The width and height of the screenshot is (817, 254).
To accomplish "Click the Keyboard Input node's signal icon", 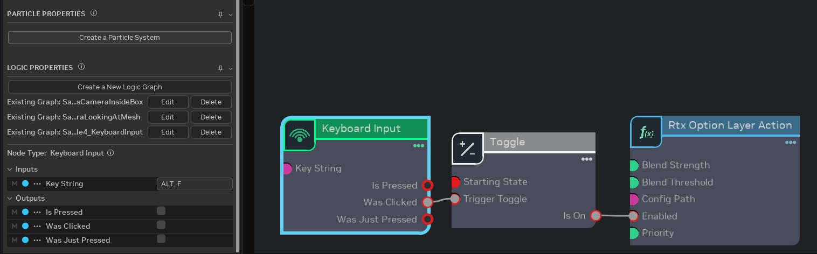I will pos(300,135).
